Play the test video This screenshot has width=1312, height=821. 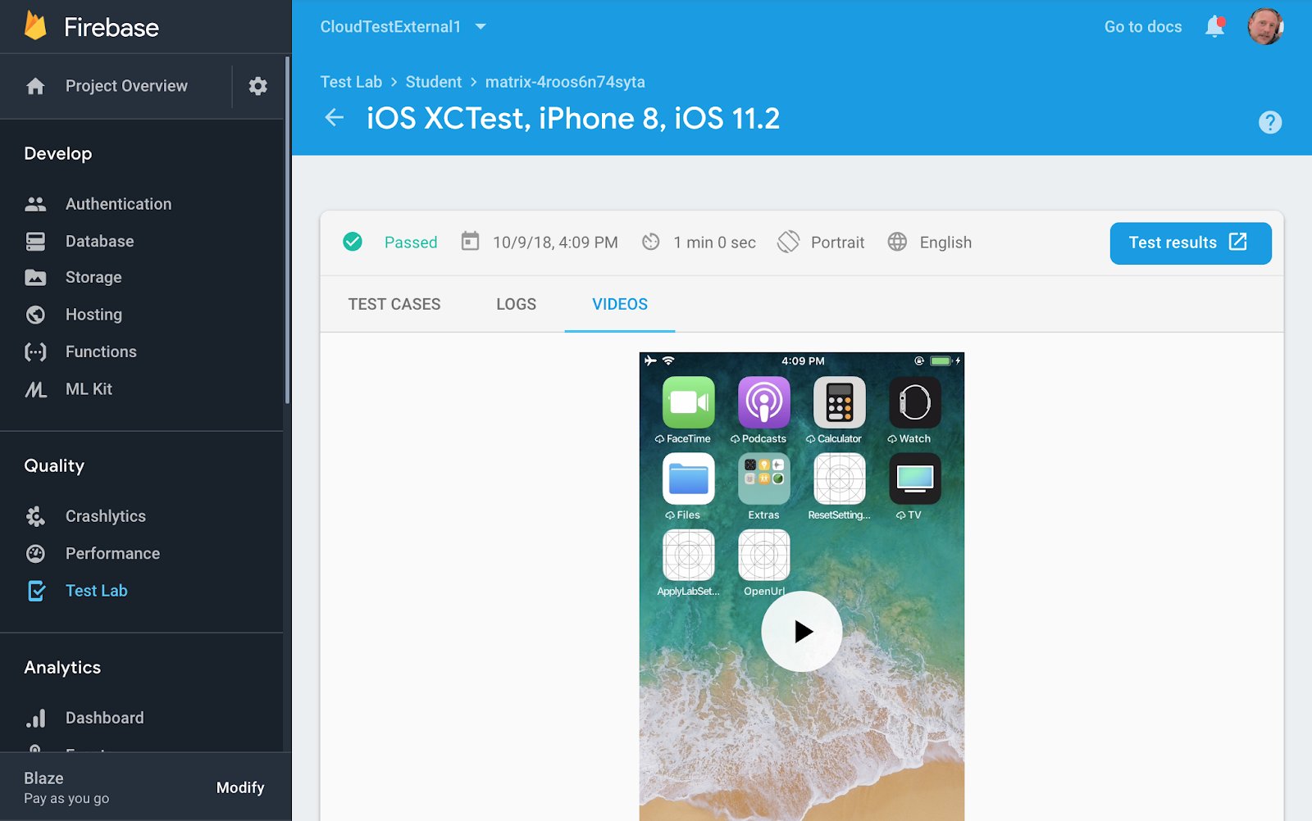click(802, 631)
